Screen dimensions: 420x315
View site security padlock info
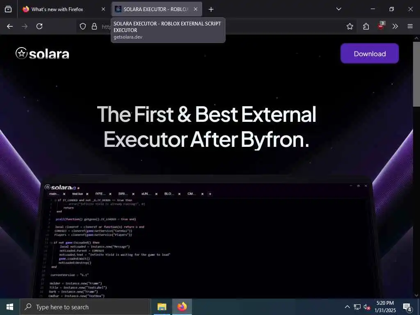click(x=94, y=26)
